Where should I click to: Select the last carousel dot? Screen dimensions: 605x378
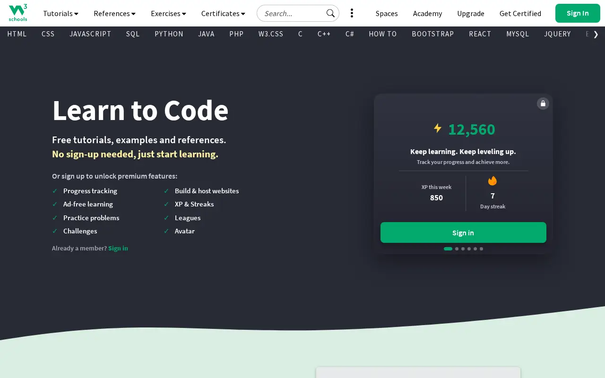[x=482, y=249]
